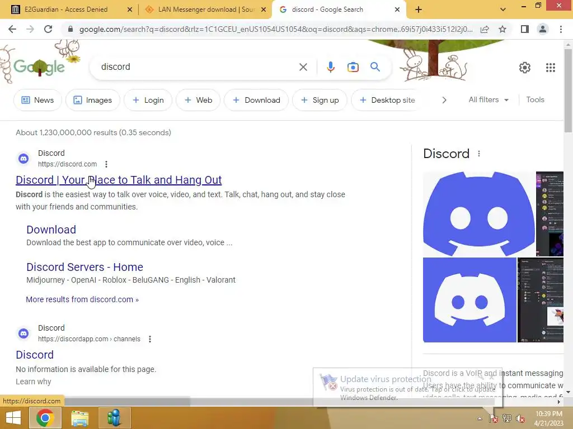573x429 pixels.
Task: Open options for the discord.com result
Action: 106,164
